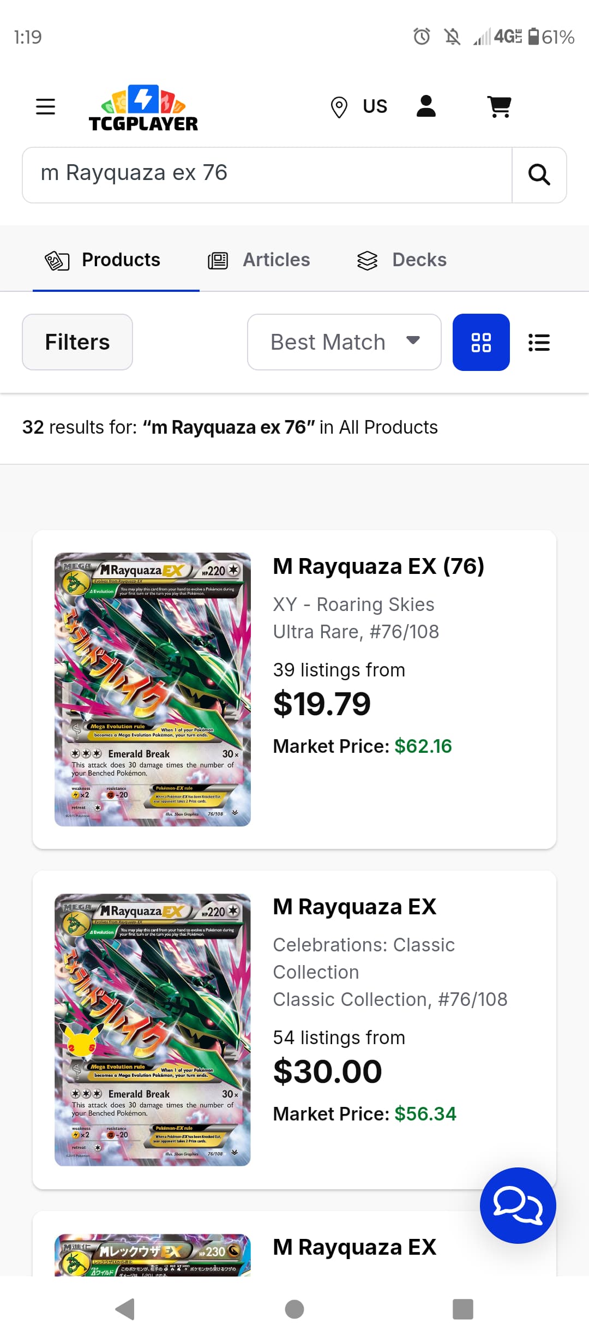
Task: Tap the Roaring Skies card image
Action: click(153, 689)
